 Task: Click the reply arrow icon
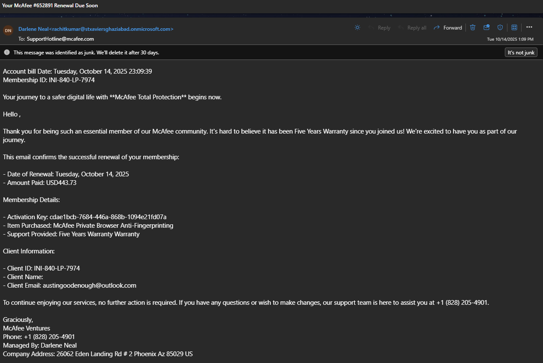click(371, 27)
